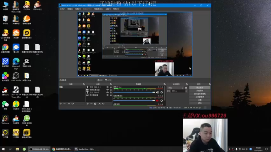The height and width of the screenshot is (152, 271).
Task: Open Google Chrome desktop shortcut
Action: [x=5, y=48]
